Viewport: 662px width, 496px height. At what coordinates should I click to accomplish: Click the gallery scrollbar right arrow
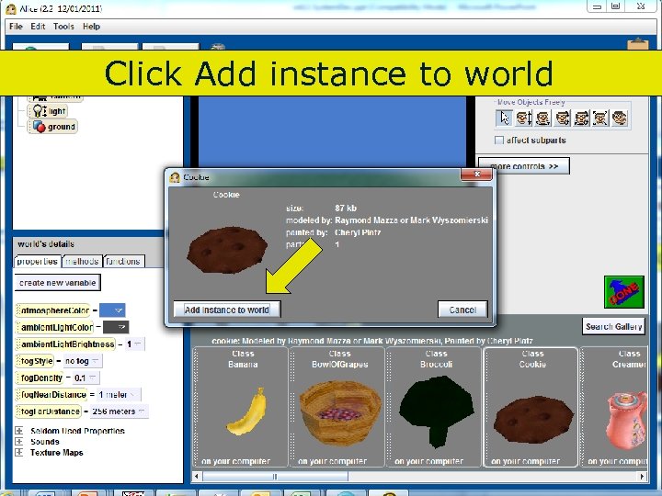[x=642, y=476]
